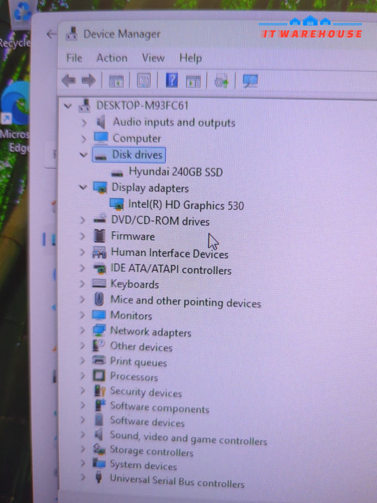Click the blue Help question-mark icon
377x503 pixels.
172,80
